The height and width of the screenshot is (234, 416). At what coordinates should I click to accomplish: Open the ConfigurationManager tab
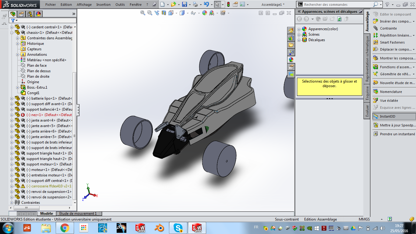[30, 14]
